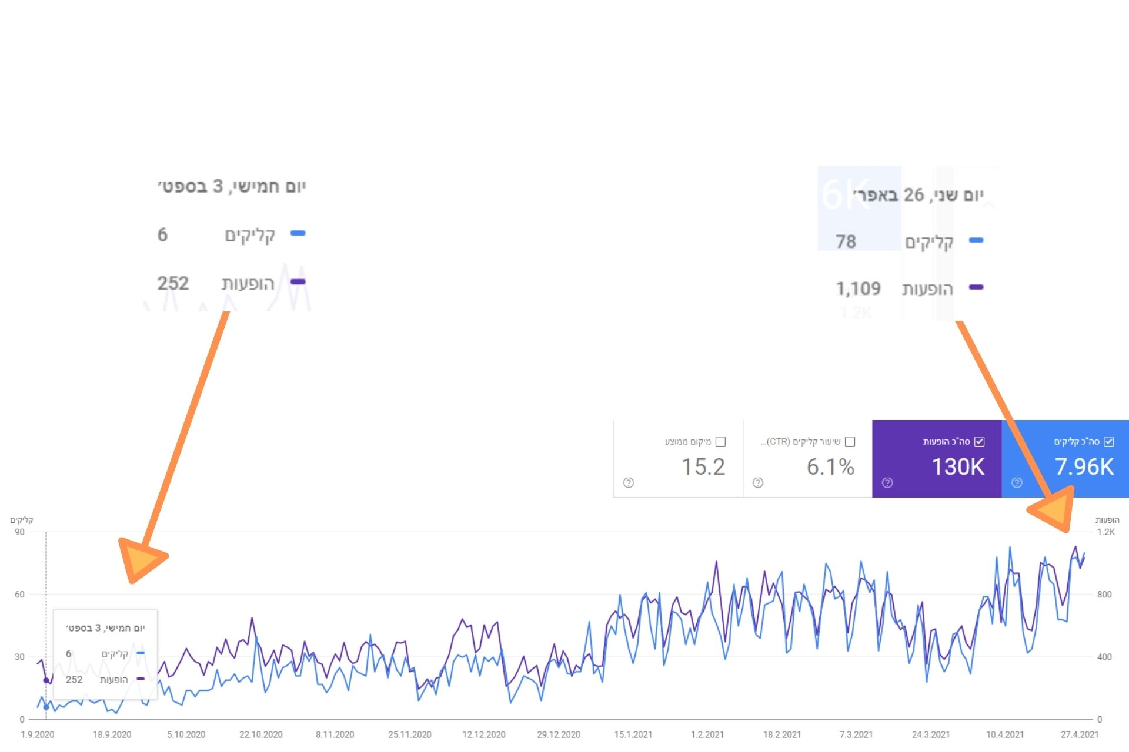Open the help icon on the 15.2 position card
1129x752 pixels.
coord(629,482)
